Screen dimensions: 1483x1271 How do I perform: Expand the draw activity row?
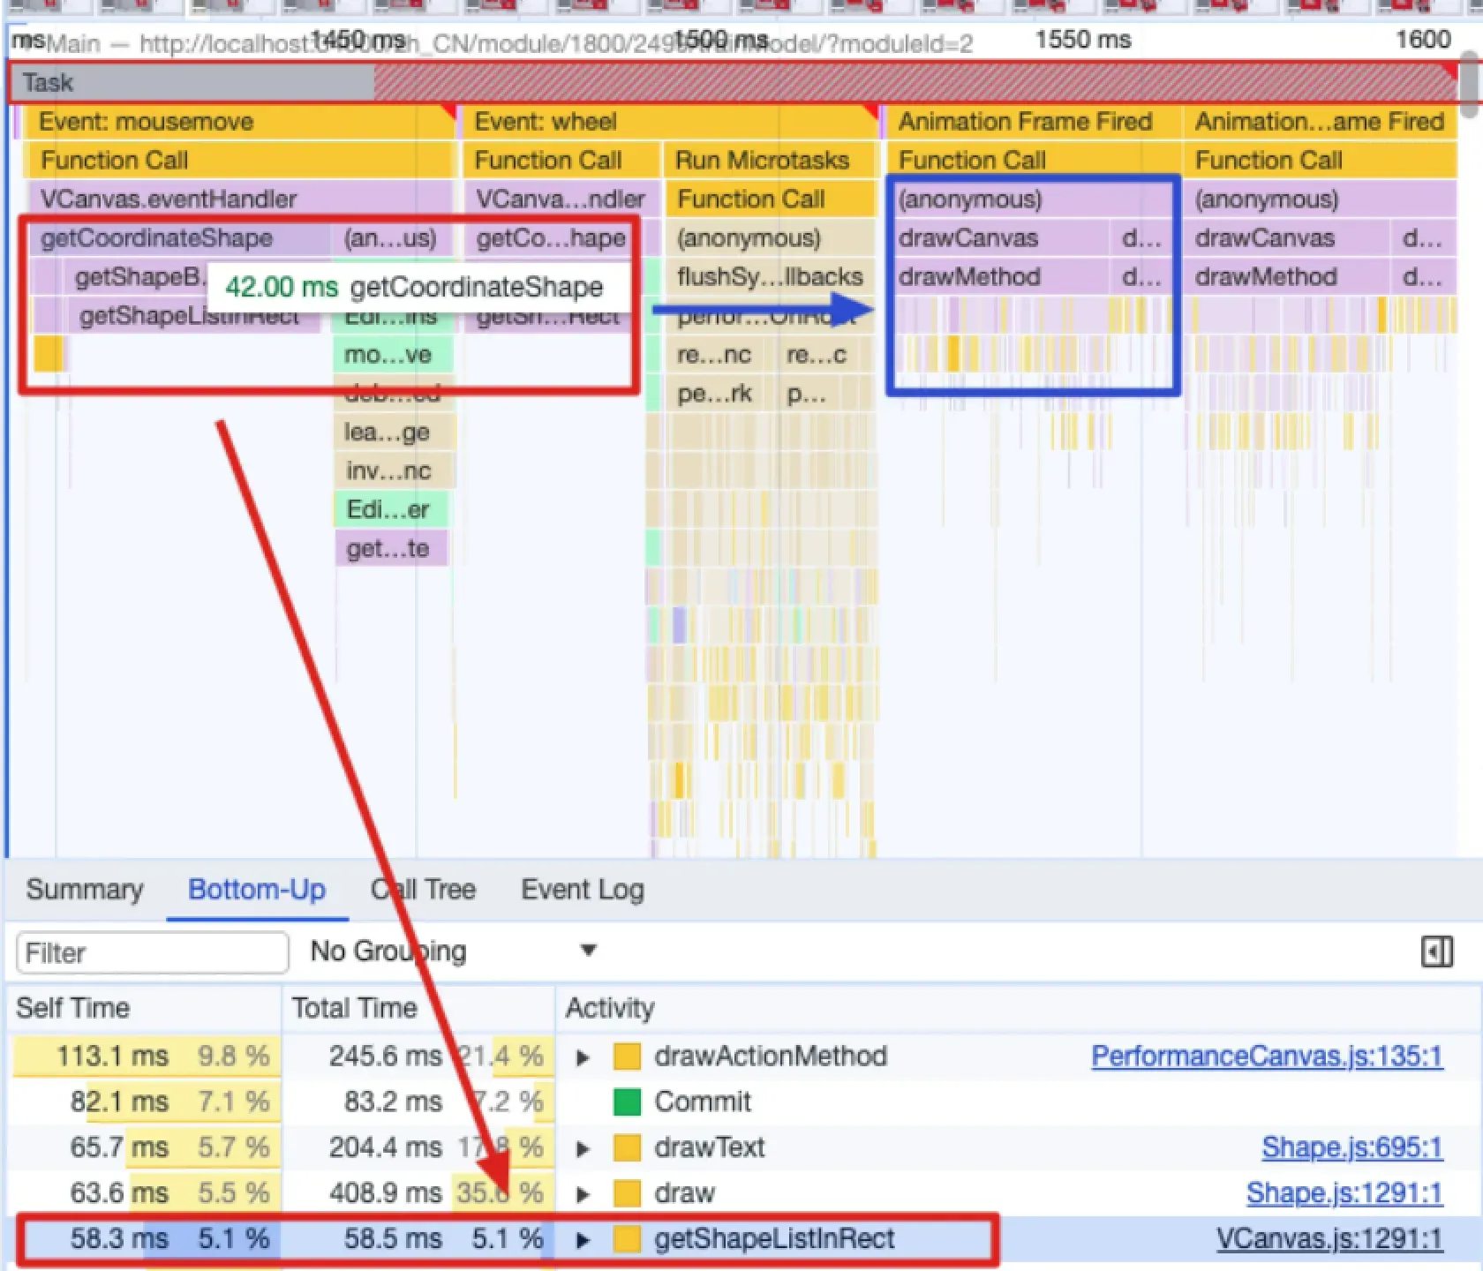point(583,1195)
